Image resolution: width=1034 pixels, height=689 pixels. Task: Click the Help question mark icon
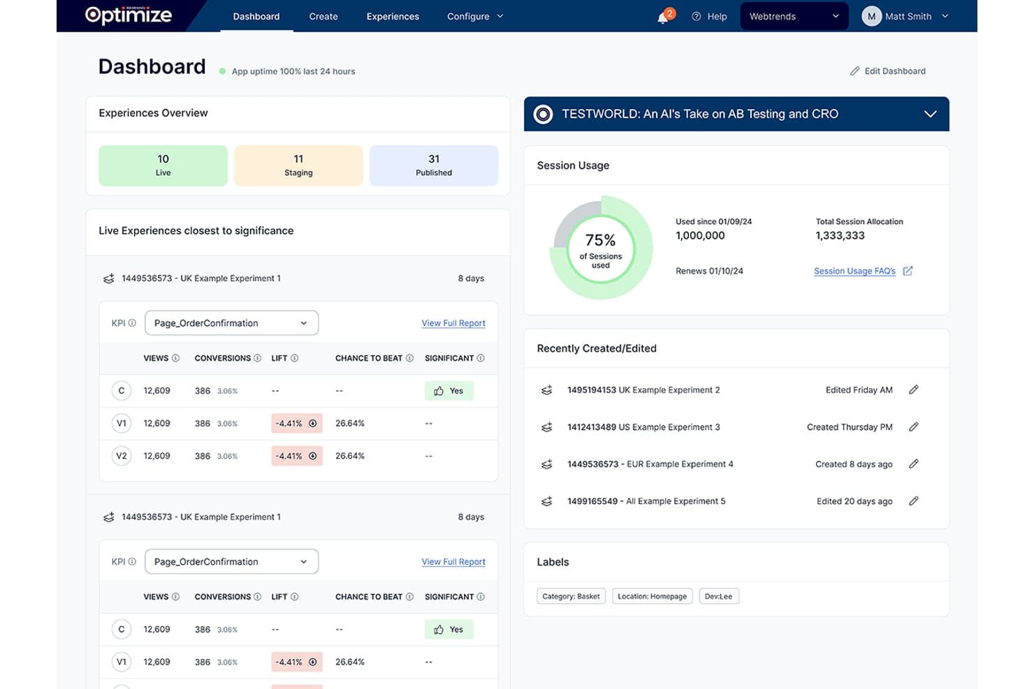pos(696,16)
